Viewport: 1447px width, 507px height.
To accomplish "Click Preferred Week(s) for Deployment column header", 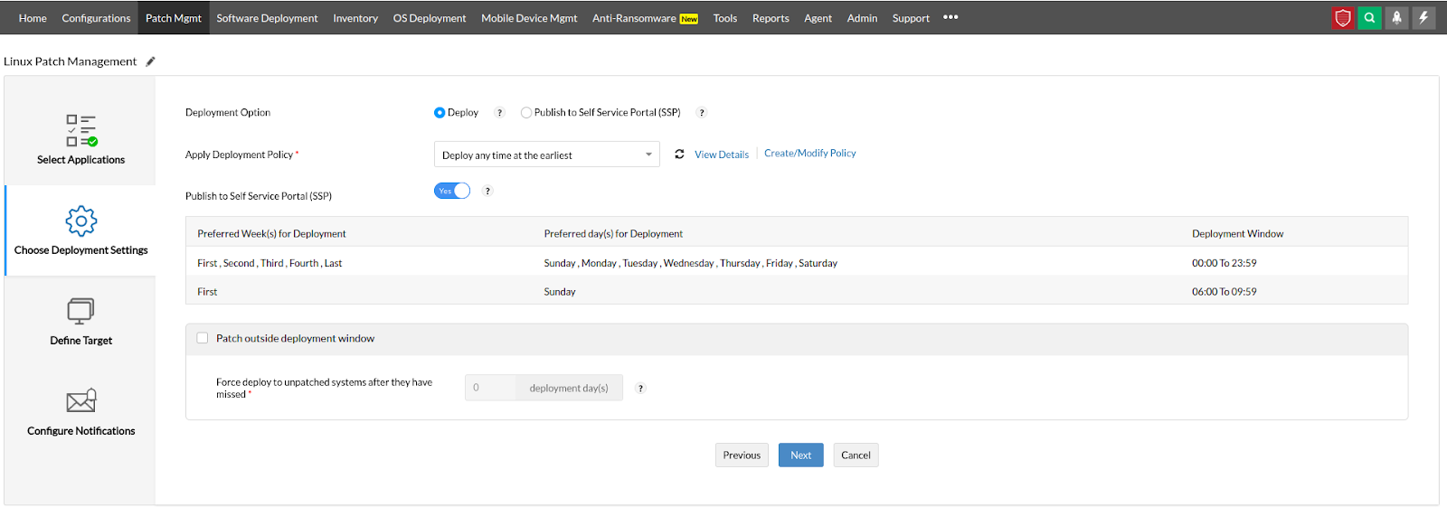I will pos(271,233).
